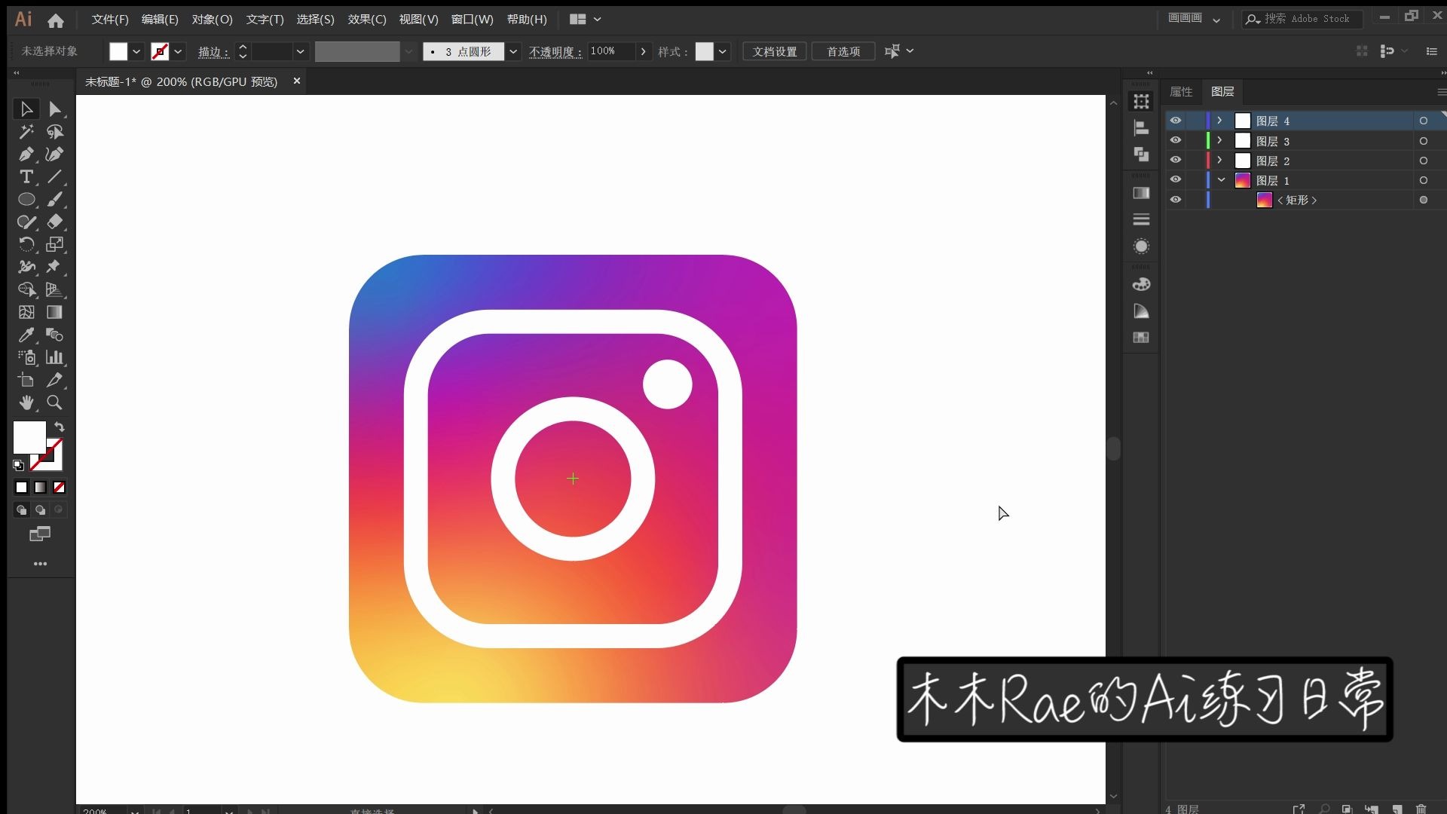1447x814 pixels.
Task: Collapse 图层 1 in layers panel
Action: [1221, 179]
